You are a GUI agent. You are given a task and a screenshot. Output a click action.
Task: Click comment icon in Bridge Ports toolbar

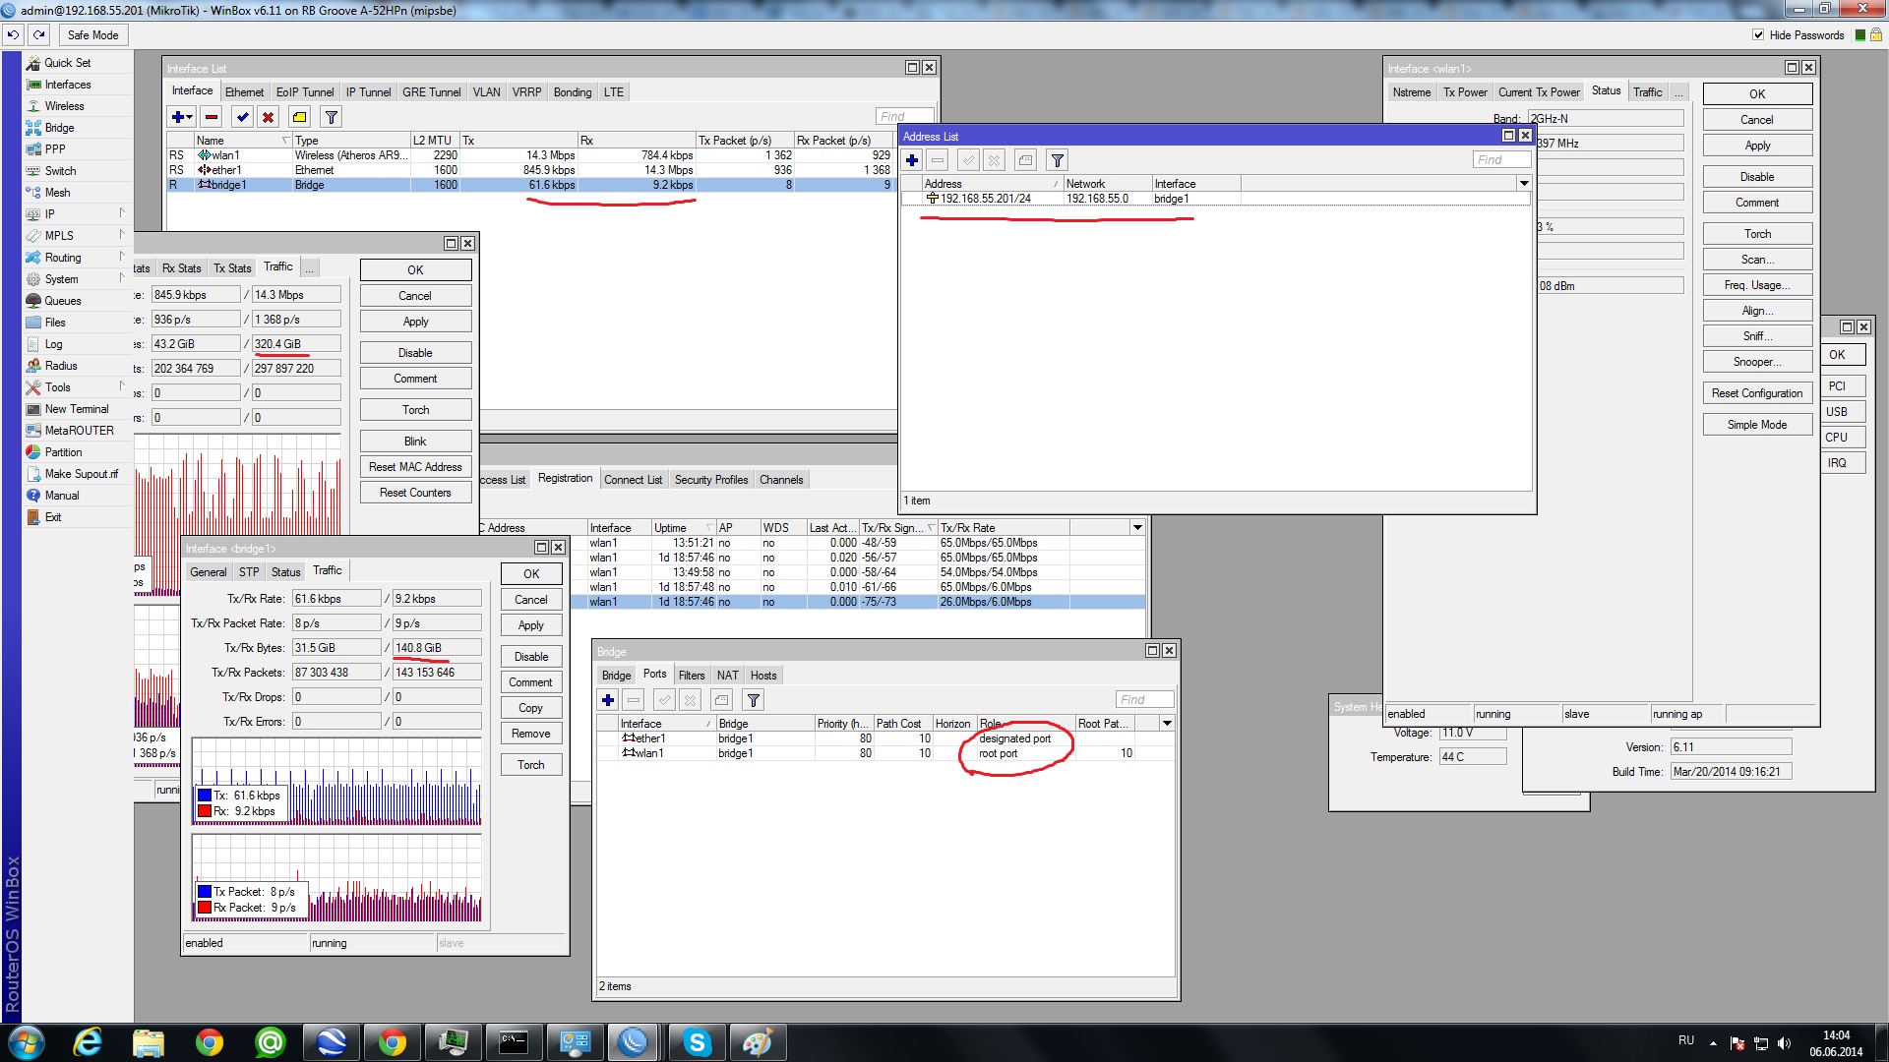click(722, 700)
